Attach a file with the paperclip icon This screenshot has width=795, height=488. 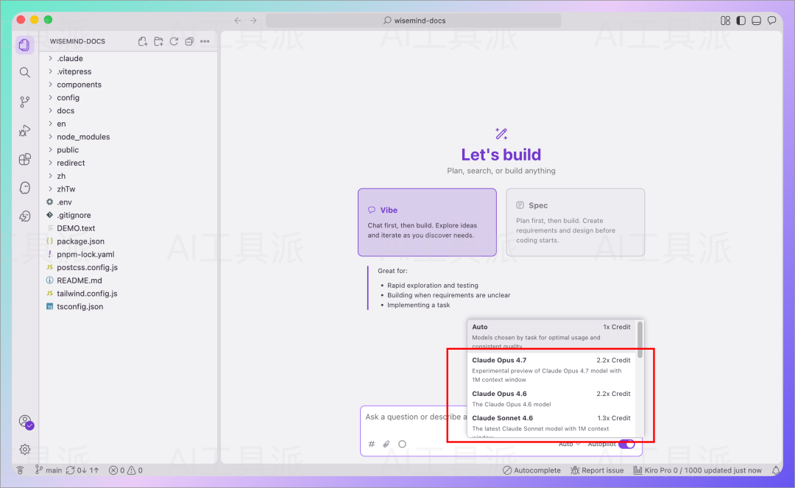(x=386, y=444)
